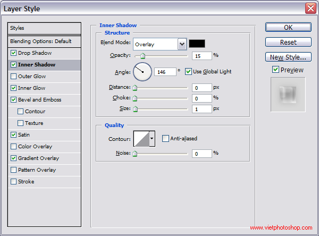The width and height of the screenshot is (319, 236).
Task: Expand the Contour picker arrow
Action: pyautogui.click(x=152, y=139)
